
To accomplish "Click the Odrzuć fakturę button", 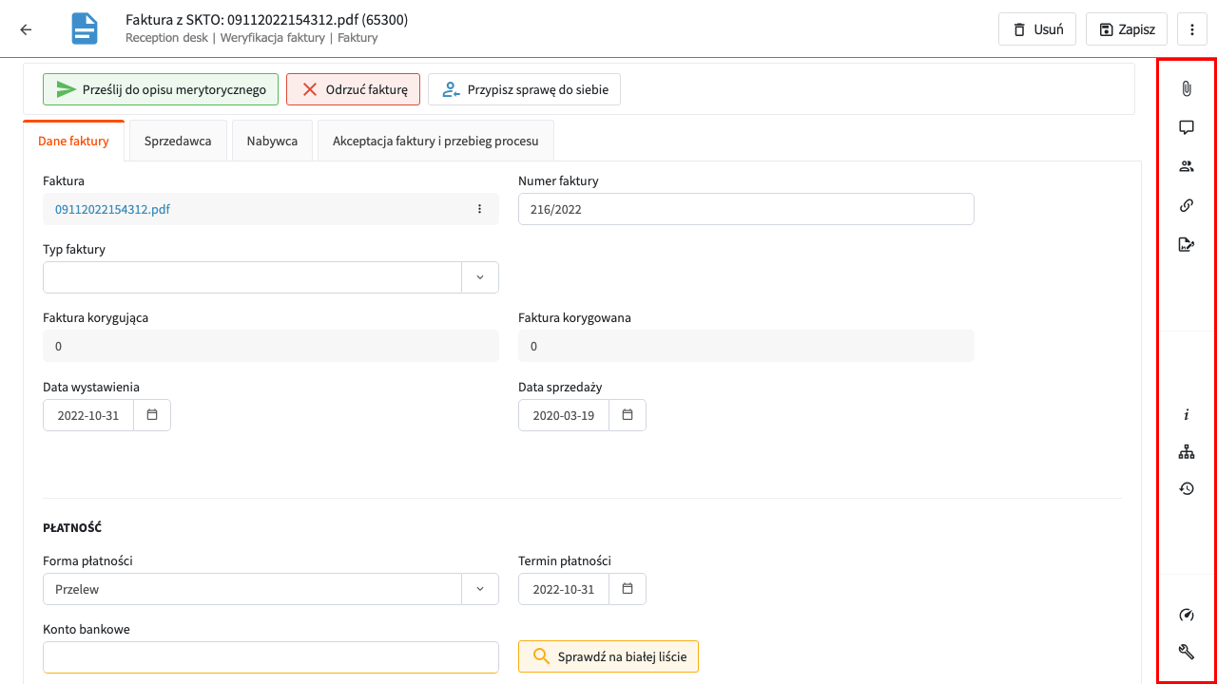I will coord(353,89).
